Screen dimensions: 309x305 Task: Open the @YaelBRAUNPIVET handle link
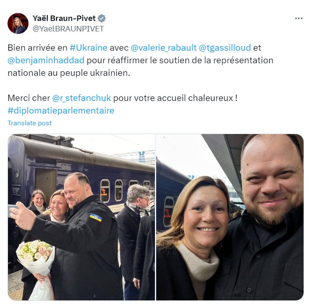68,29
